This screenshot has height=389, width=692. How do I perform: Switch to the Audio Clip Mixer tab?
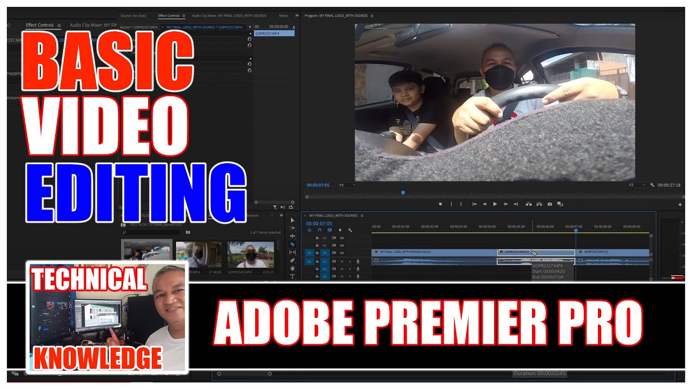tap(229, 16)
